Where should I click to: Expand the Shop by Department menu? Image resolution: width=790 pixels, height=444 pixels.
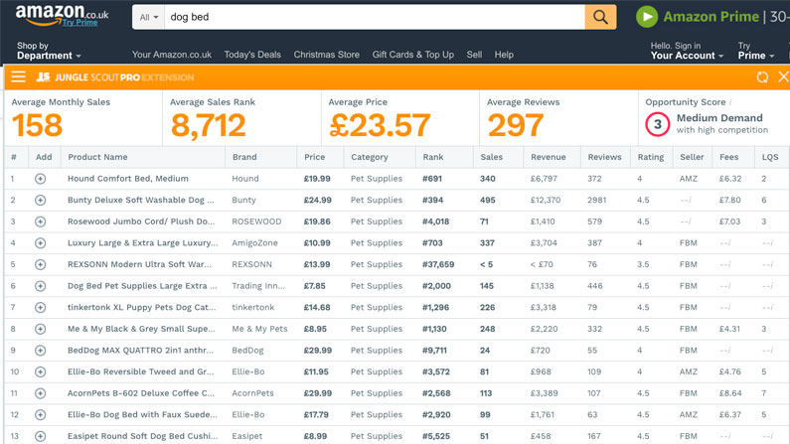[49, 51]
